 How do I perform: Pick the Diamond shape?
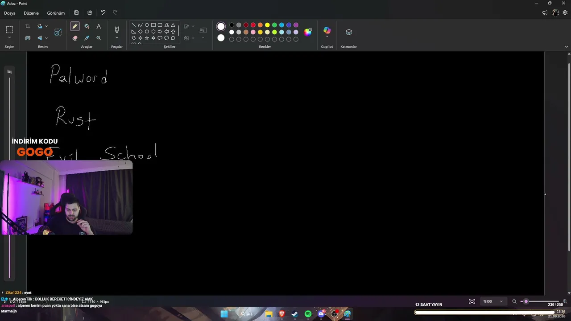(140, 32)
